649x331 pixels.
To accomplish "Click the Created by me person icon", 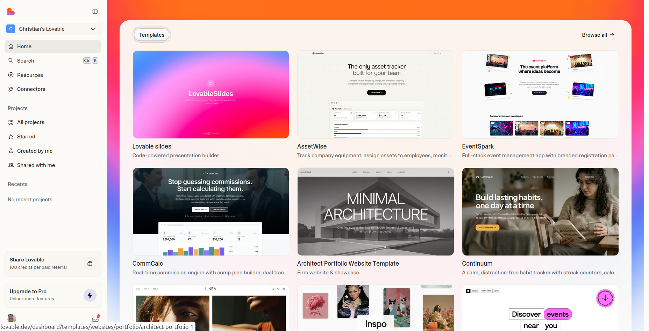I will pyautogui.click(x=11, y=151).
